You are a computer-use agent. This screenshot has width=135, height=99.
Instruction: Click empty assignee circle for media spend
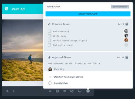click(126, 45)
